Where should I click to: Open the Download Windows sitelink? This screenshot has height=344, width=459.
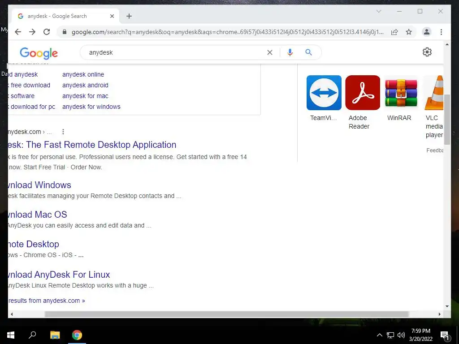click(39, 185)
